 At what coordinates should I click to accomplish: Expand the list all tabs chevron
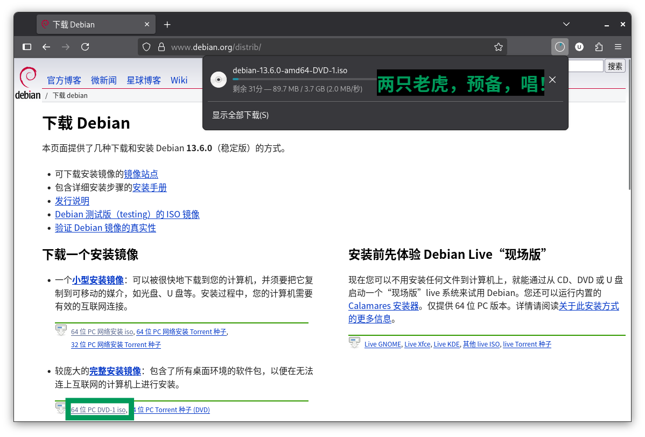pos(566,24)
